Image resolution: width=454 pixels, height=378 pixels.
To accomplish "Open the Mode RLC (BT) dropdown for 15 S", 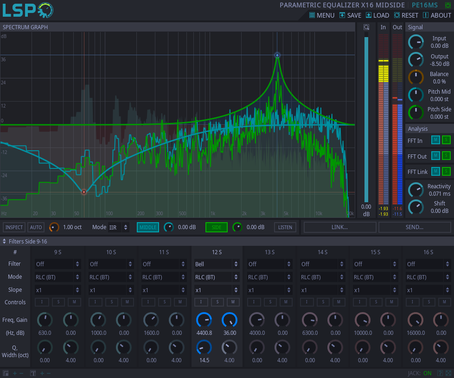I will [375, 277].
